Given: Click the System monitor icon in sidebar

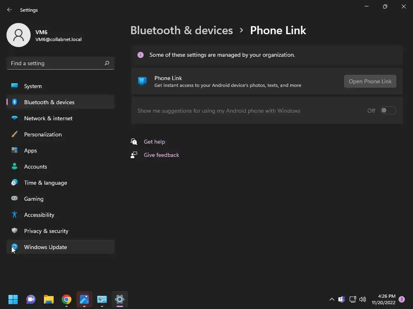Looking at the screenshot, I should pyautogui.click(x=15, y=86).
